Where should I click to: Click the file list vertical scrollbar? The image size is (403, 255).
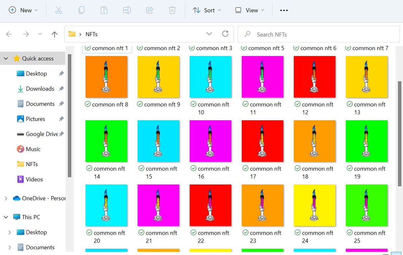[399, 133]
